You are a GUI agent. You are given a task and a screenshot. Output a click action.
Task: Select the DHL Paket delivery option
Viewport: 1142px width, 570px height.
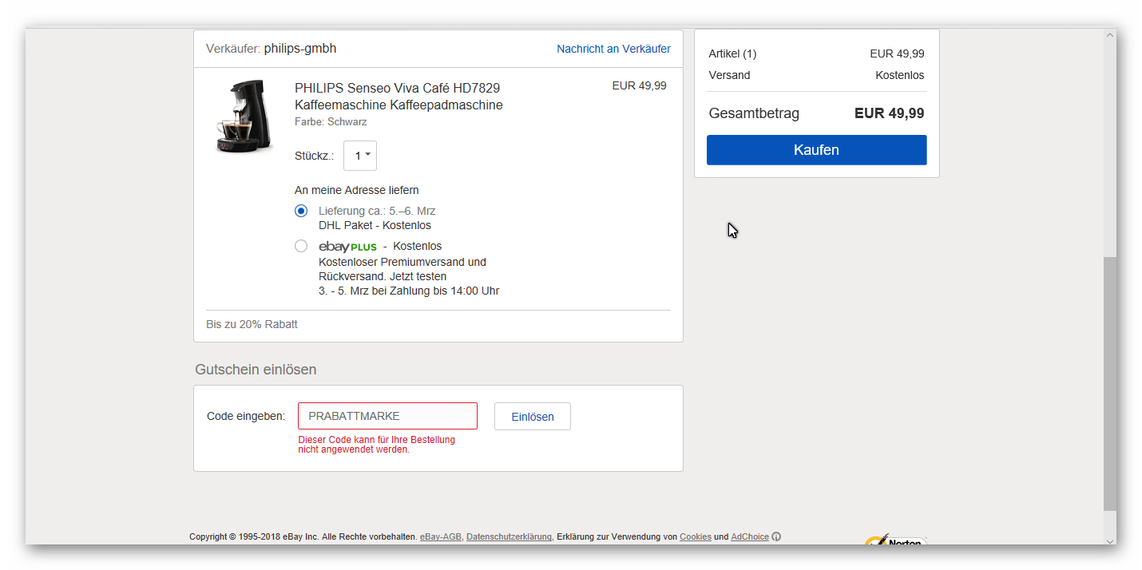[301, 211]
